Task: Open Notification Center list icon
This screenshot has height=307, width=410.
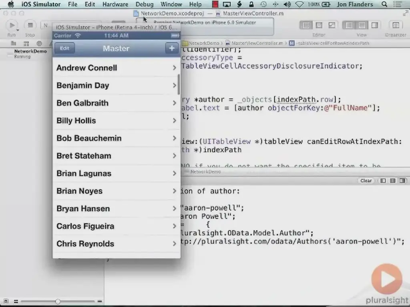Action: pyautogui.click(x=398, y=4)
